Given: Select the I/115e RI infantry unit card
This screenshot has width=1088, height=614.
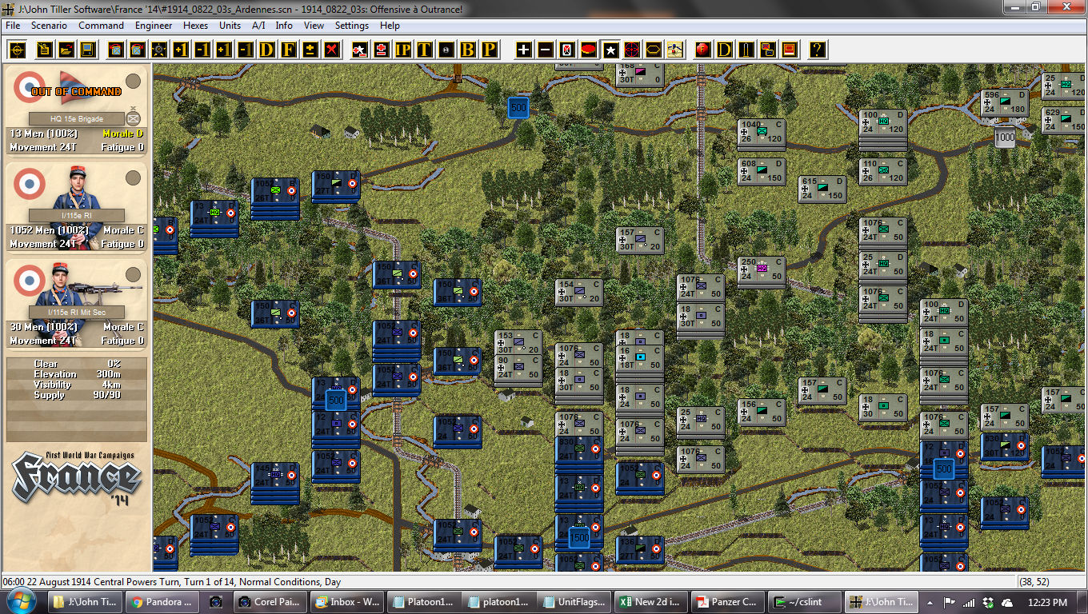Looking at the screenshot, I should pyautogui.click(x=77, y=208).
